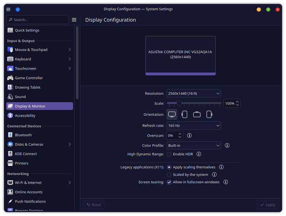Select Apply scaling themselves radio

coord(169,167)
